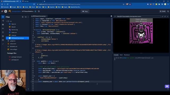Open preview in new tab icon
This screenshot has width=170, height=95.
tap(165, 16)
